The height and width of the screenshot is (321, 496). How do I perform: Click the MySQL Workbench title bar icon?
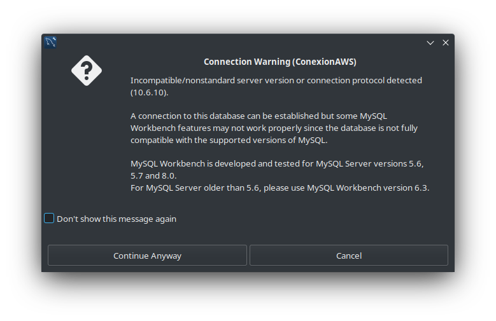[x=51, y=43]
